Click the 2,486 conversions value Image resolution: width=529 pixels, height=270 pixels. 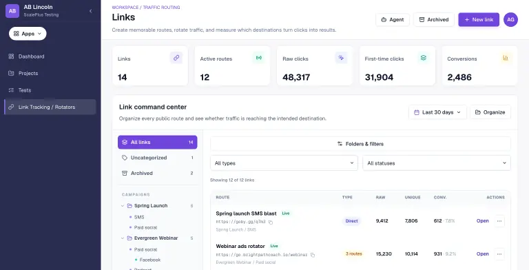[x=459, y=77]
